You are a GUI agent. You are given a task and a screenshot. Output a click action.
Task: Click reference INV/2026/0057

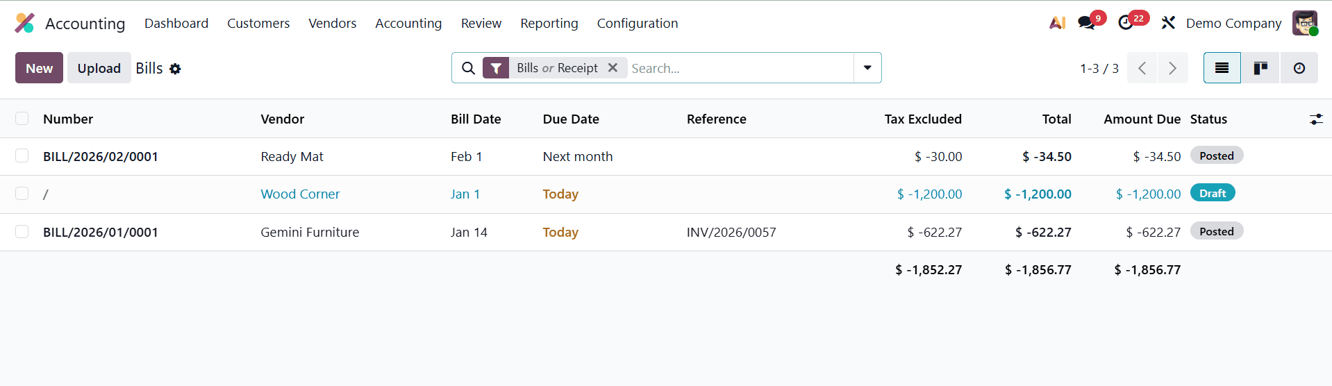731,232
